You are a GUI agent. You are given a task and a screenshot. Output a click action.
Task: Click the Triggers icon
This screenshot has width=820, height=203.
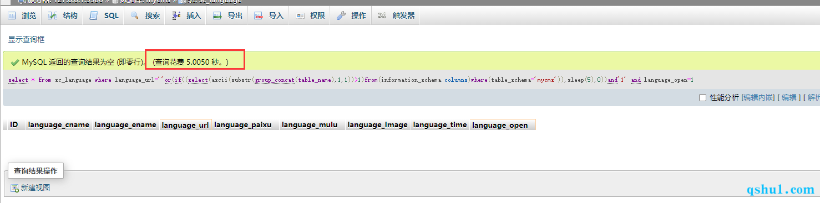point(382,15)
